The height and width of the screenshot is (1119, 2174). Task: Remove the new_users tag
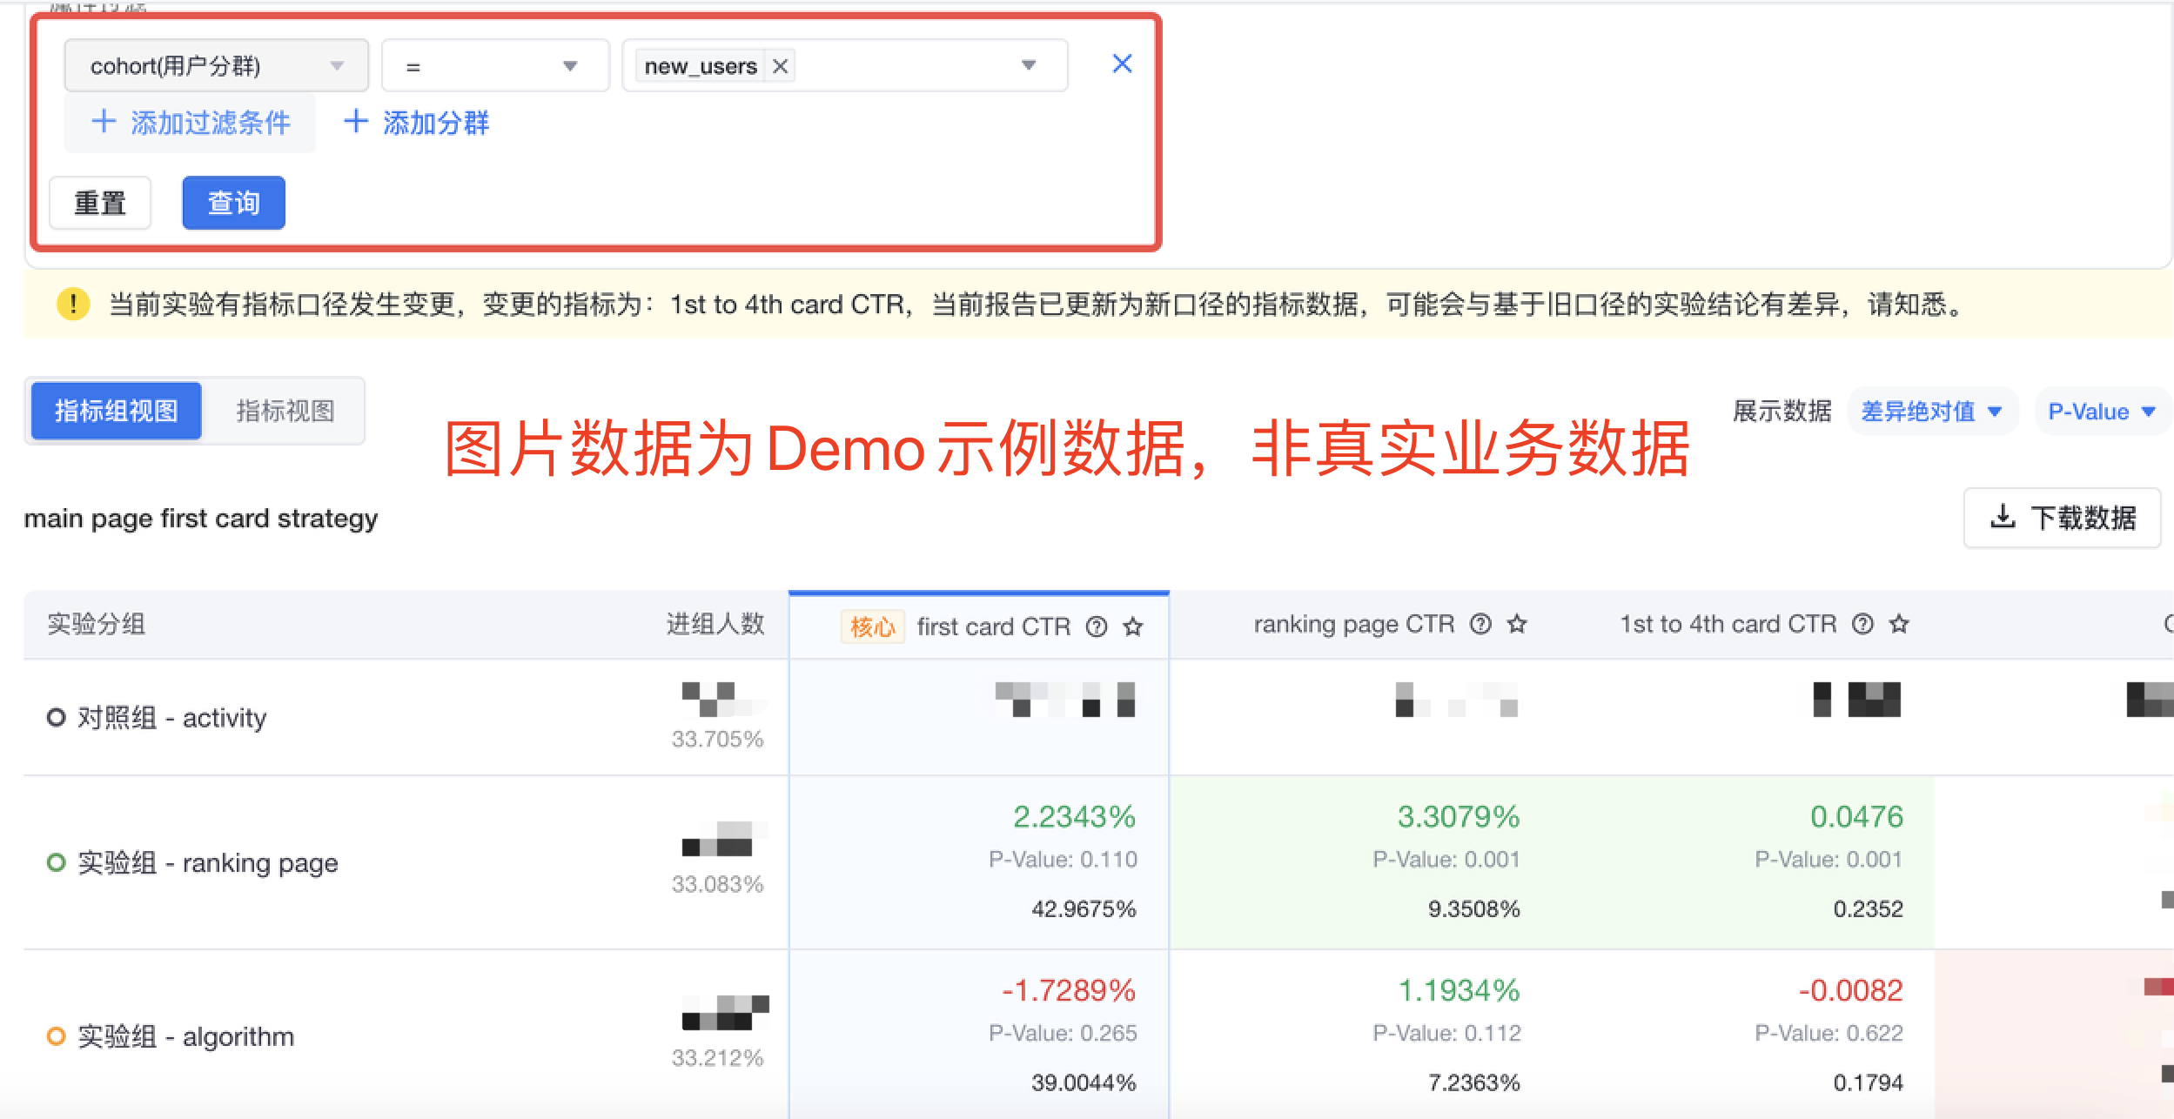pyautogui.click(x=780, y=66)
